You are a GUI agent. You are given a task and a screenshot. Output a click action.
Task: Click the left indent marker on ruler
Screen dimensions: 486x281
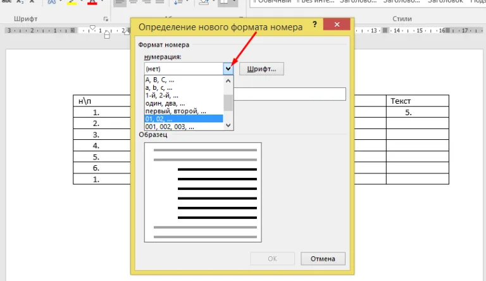pos(107,35)
